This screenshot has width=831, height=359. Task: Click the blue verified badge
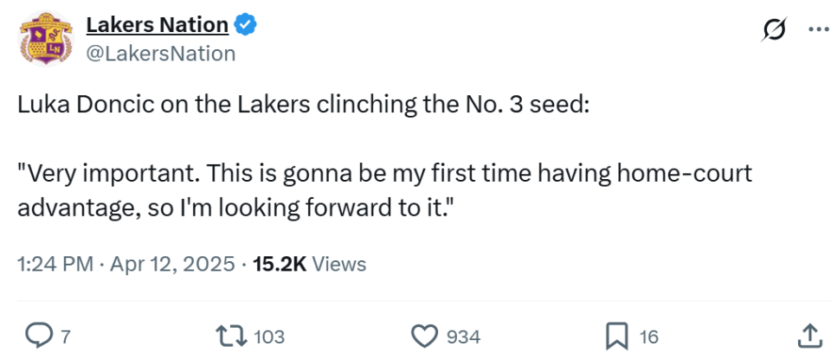click(x=247, y=26)
